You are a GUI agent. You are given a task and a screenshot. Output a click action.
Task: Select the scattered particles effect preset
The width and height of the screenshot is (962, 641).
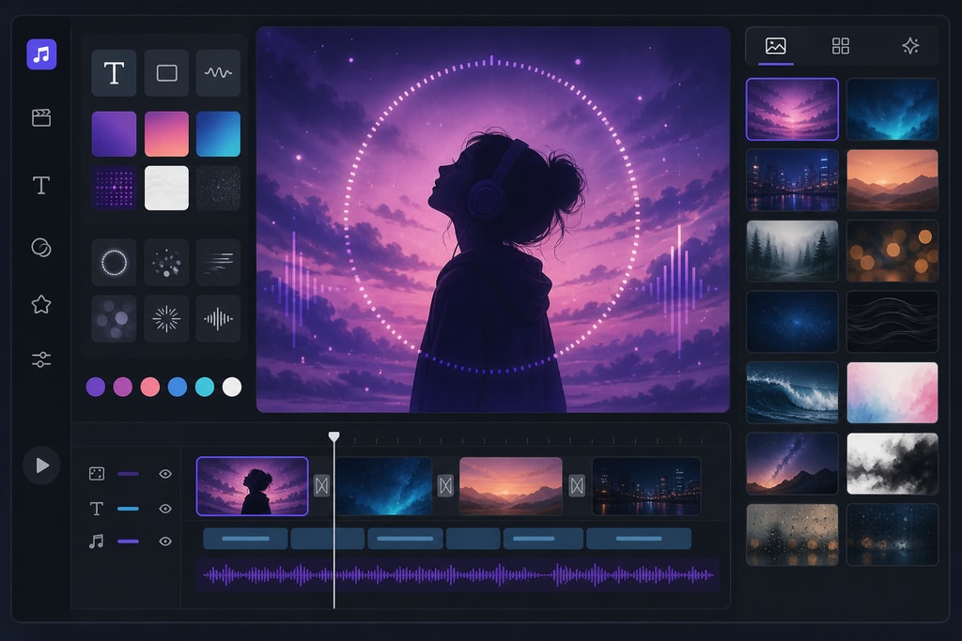(166, 263)
